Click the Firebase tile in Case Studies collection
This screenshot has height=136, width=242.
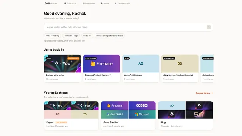pyautogui.click(x=115, y=105)
